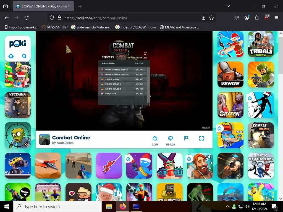
Task: Open the Firefox View icon
Action: (x=6, y=6)
